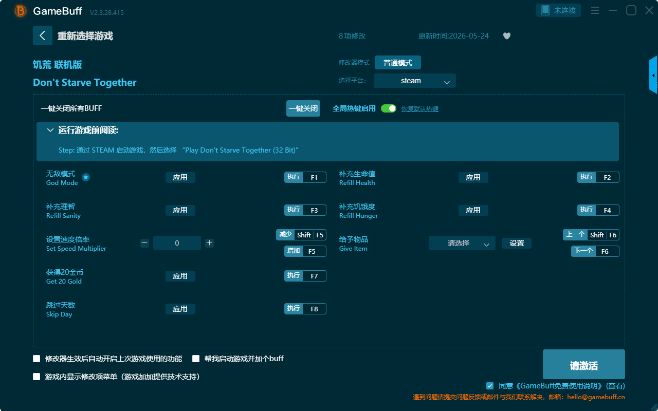Uncheck the GameBuff disclaimer agreement checkbox

coord(490,386)
